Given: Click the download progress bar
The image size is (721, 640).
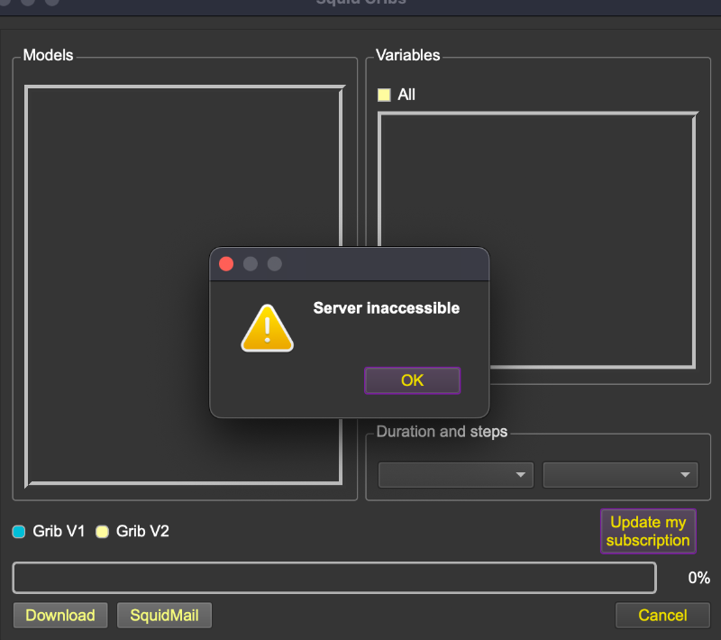Looking at the screenshot, I should [334, 578].
